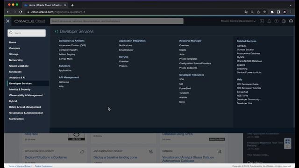Open PowerShell under Developer Resources
This screenshot has height=168, width=299.
(185, 88)
